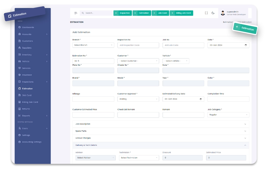
Task: Open the Select Branch dropdown
Action: pyautogui.click(x=93, y=45)
